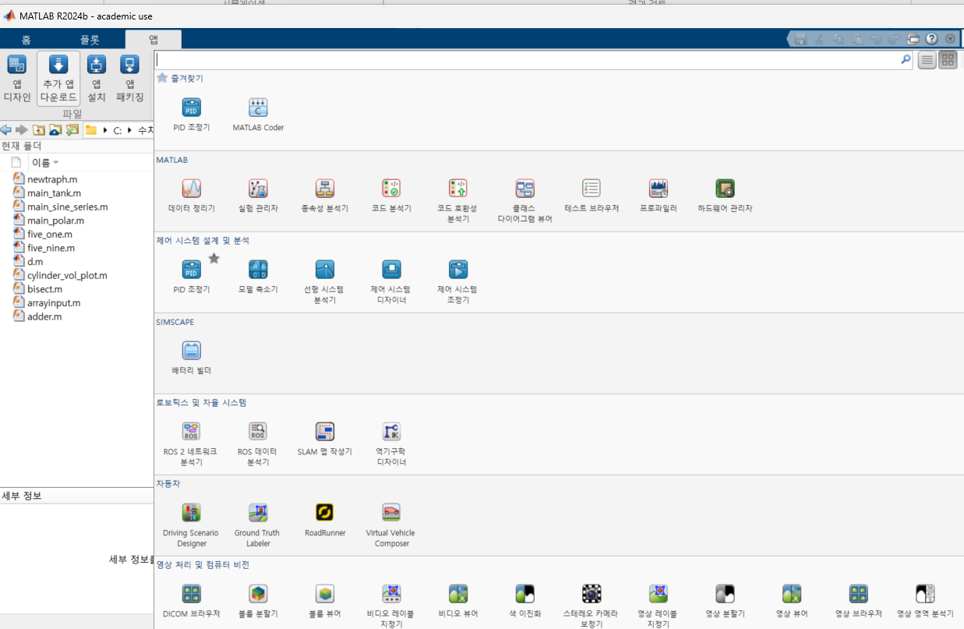The image size is (964, 629).
Task: Open the quick access toolbar dropdown arrow
Action: pyautogui.click(x=950, y=39)
